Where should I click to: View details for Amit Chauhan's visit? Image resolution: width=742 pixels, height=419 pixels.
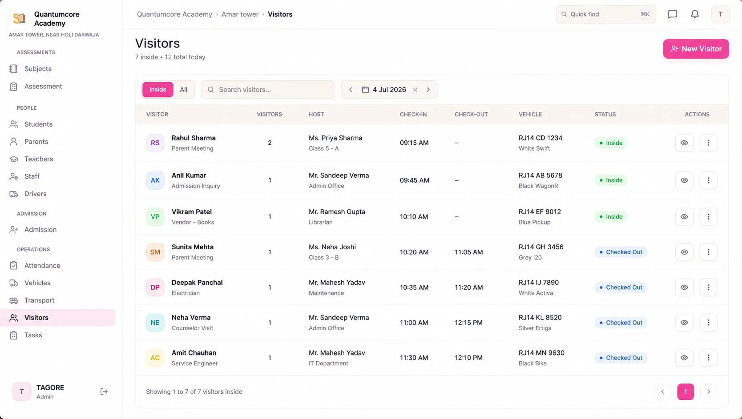(x=684, y=358)
